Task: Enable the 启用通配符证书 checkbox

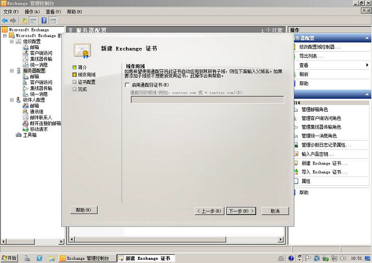Action: point(127,85)
